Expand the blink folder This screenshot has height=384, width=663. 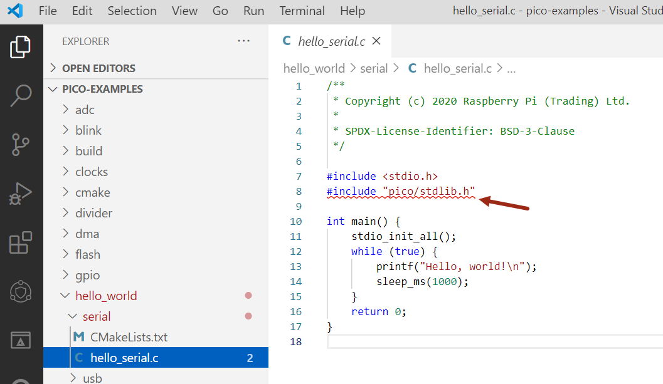pyautogui.click(x=88, y=130)
